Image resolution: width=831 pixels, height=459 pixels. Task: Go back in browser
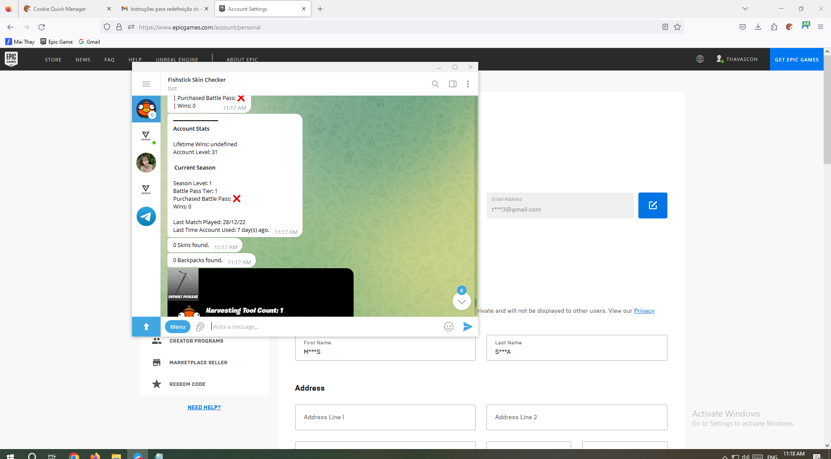[x=10, y=27]
